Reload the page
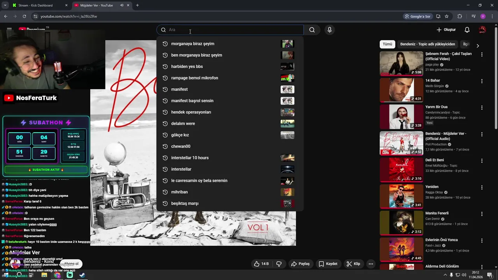The image size is (498, 280). 24,16
